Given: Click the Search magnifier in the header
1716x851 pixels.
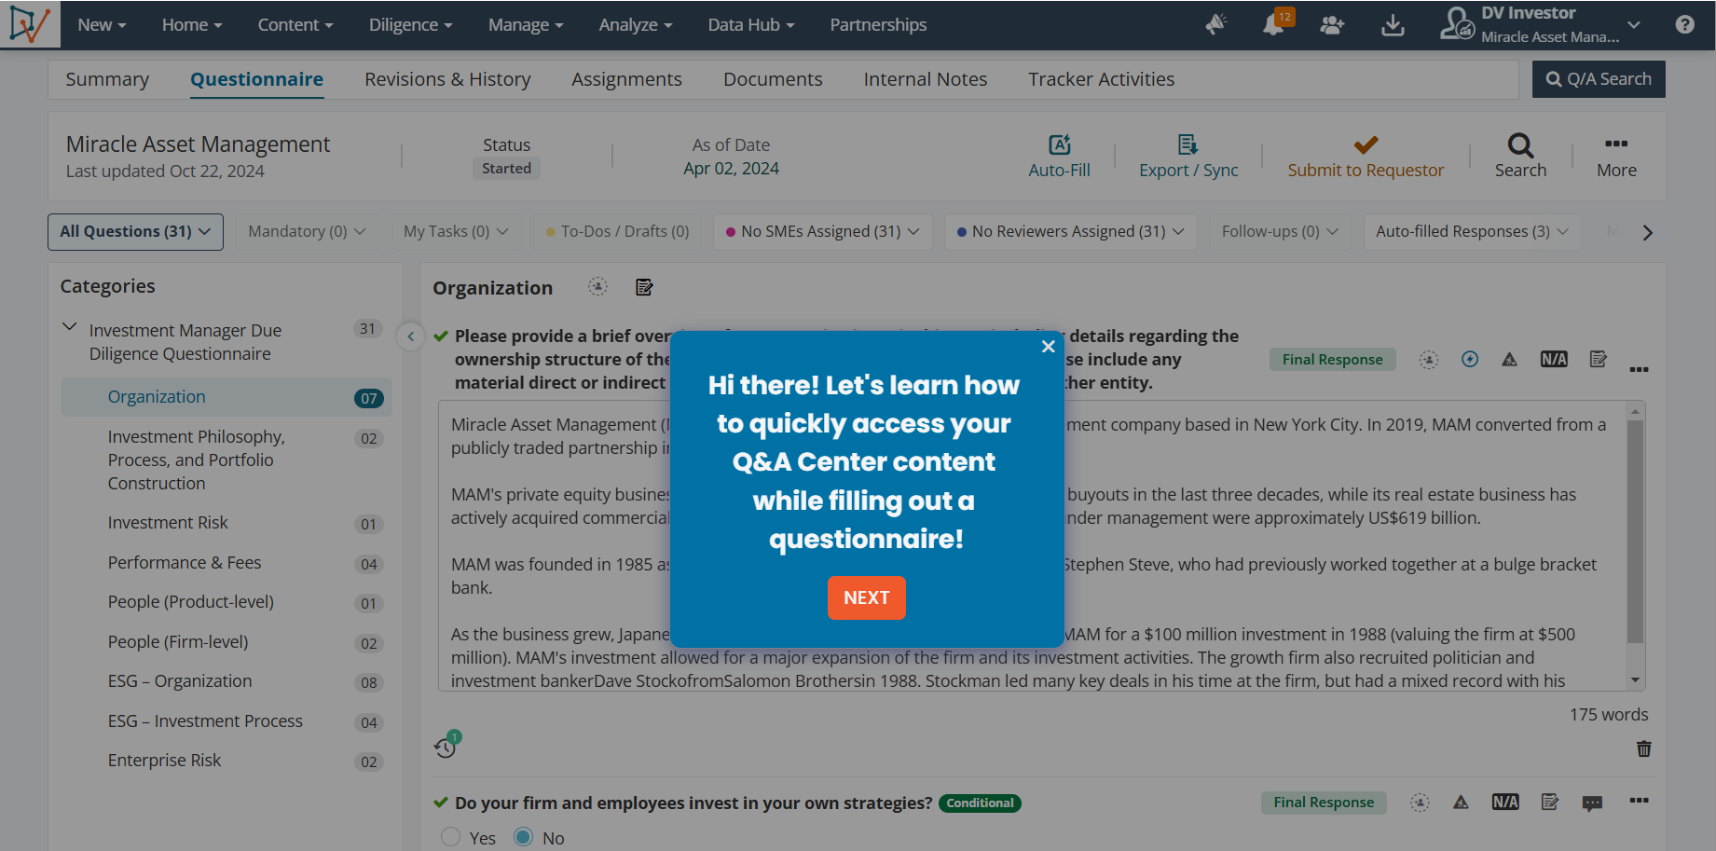Looking at the screenshot, I should pyautogui.click(x=1520, y=144).
